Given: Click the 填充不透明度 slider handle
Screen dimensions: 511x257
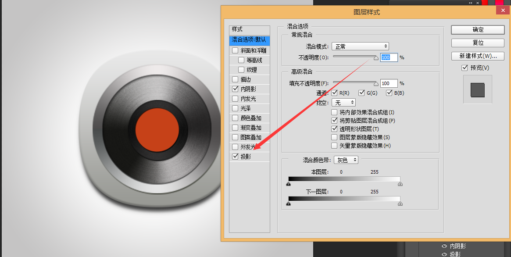Looking at the screenshot, I should [x=376, y=84].
